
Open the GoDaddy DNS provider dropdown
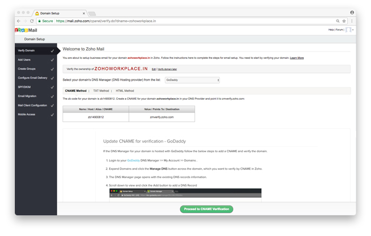192,80
